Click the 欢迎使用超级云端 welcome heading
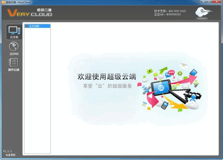Viewport: 223px width, 160px height. [x=107, y=76]
